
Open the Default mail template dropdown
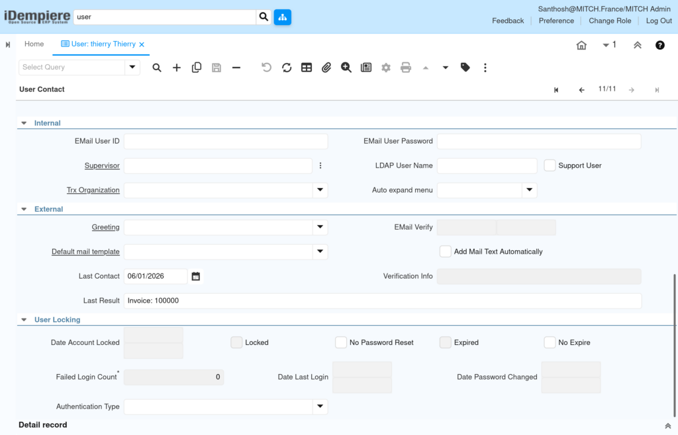[320, 252]
